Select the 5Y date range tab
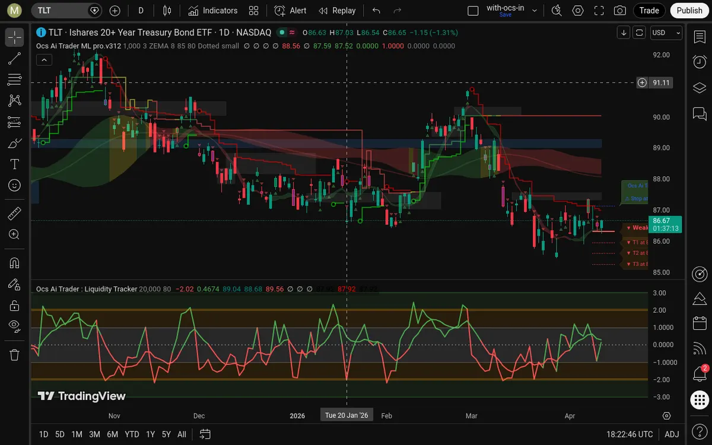This screenshot has height=445, width=712. click(167, 434)
